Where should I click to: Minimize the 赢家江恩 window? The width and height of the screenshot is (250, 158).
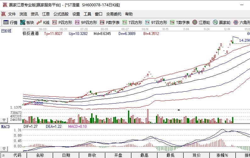[242, 5]
